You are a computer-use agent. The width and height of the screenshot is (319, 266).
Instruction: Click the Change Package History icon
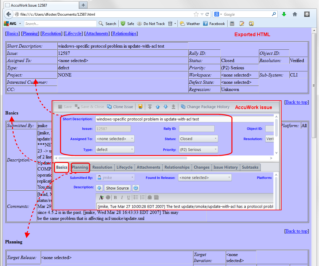[183, 107]
